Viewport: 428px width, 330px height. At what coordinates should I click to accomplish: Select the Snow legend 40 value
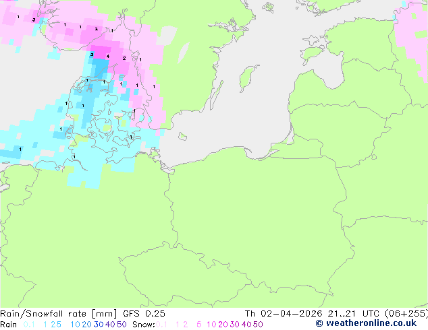246,325
